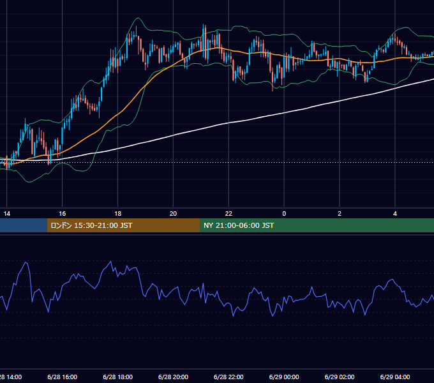
Task: Click the NY 21:00-06:00 JST session bar
Action: point(317,225)
